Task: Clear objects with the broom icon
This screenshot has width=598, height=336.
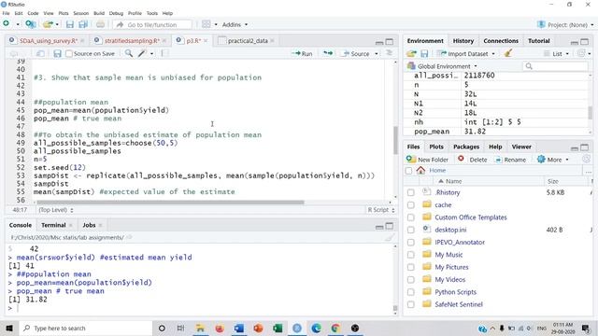Action: pos(508,53)
